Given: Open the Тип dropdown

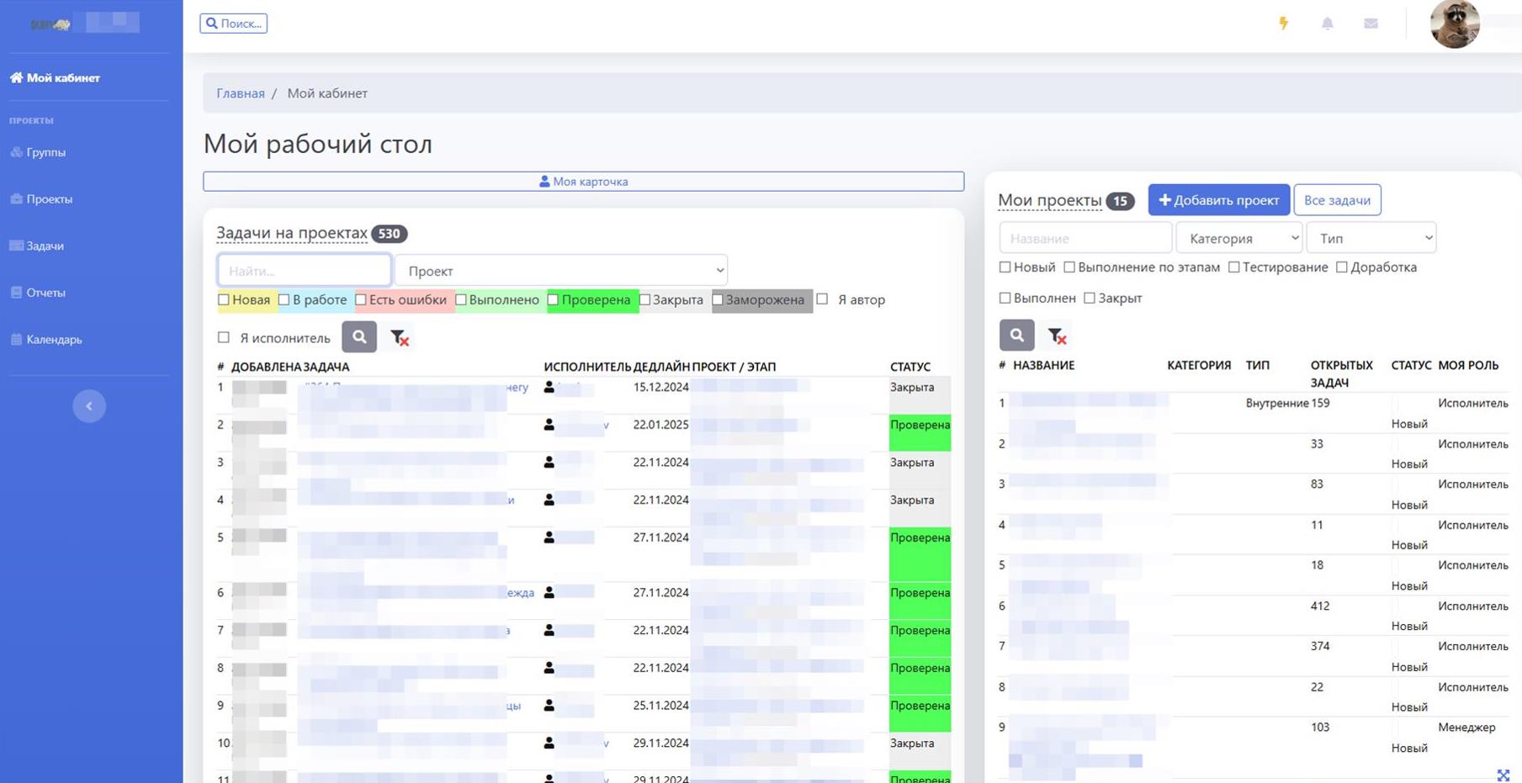Looking at the screenshot, I should tap(1371, 238).
